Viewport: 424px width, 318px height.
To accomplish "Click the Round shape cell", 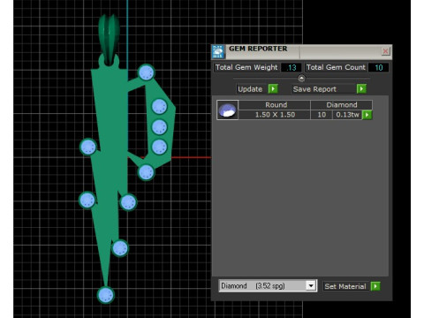I will 274,105.
